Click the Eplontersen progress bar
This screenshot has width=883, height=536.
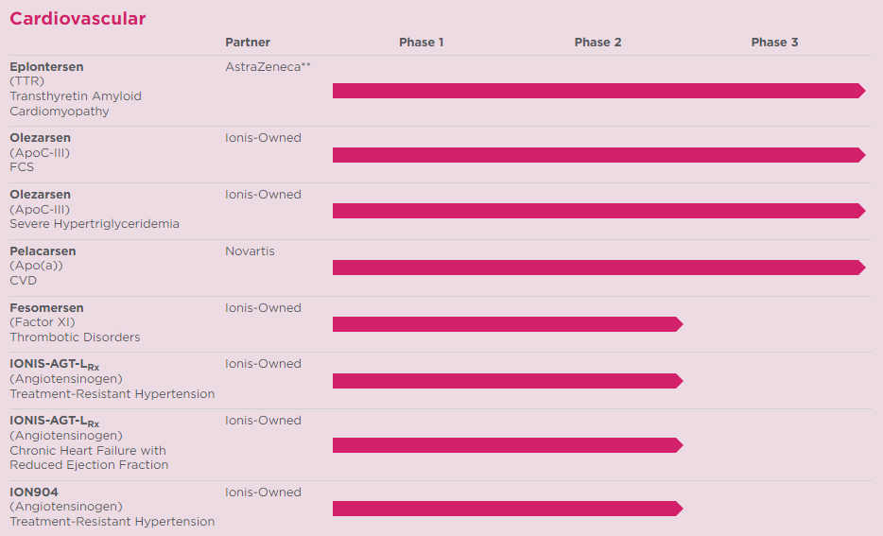tap(597, 91)
